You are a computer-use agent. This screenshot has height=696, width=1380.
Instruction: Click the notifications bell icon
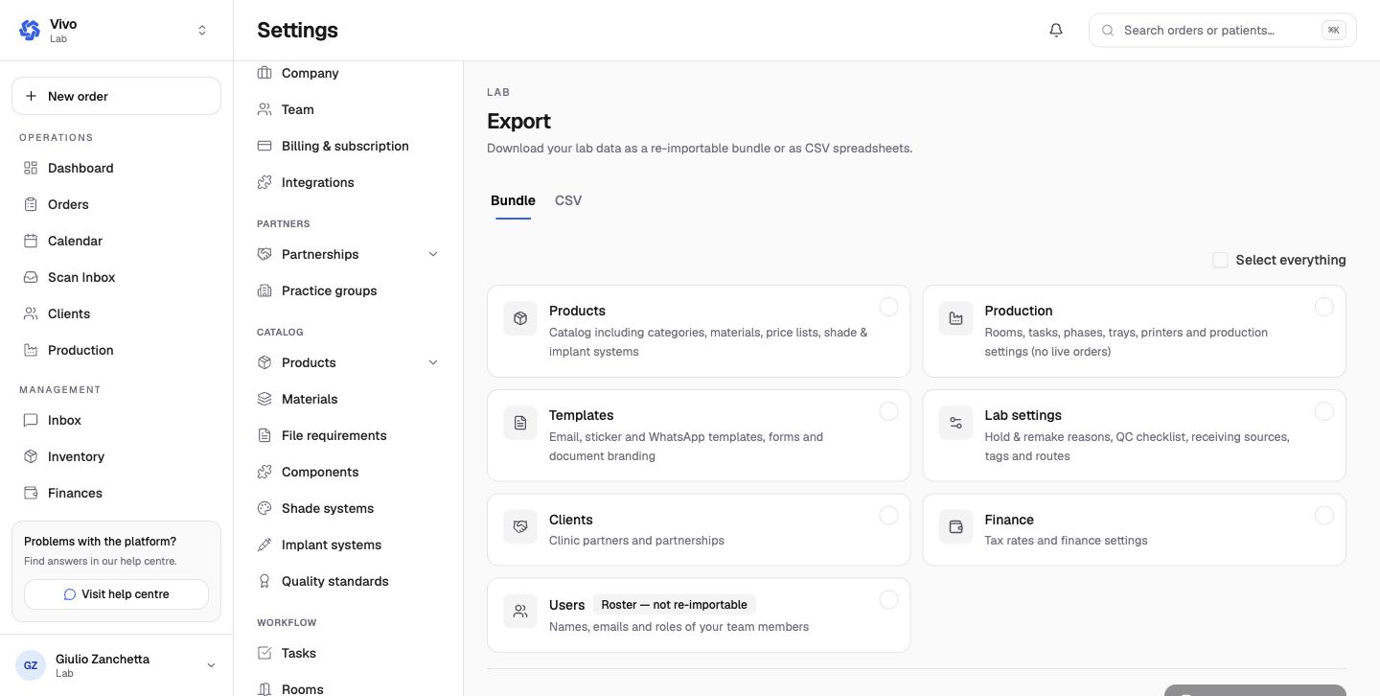[1056, 30]
